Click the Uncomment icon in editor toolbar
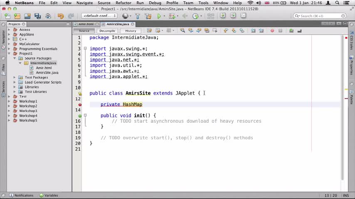The width and height of the screenshot is (355, 199). coord(299,31)
